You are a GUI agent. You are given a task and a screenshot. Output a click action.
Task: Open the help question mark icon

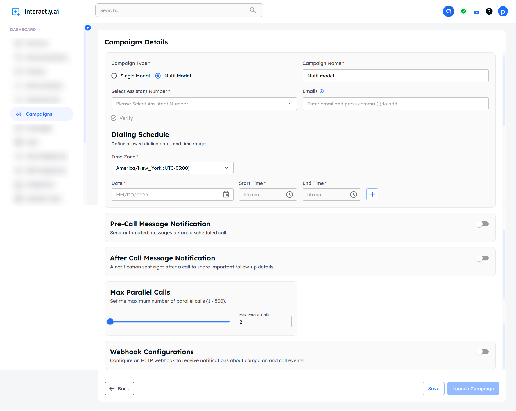coord(489,11)
